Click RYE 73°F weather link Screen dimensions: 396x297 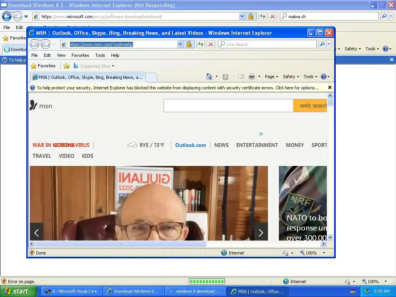coord(146,145)
